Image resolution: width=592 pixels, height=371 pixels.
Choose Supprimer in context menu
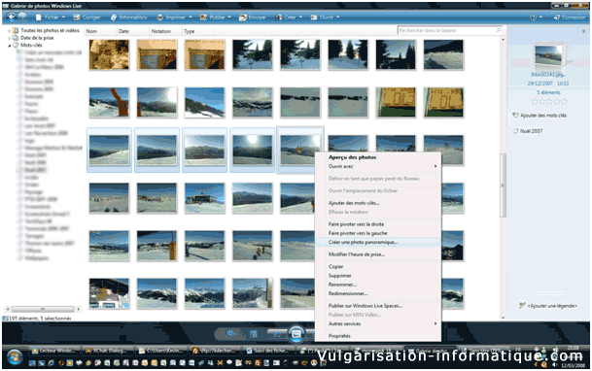[x=378, y=276]
